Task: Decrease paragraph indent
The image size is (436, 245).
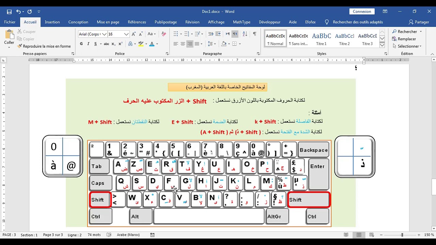Action: pos(211,34)
